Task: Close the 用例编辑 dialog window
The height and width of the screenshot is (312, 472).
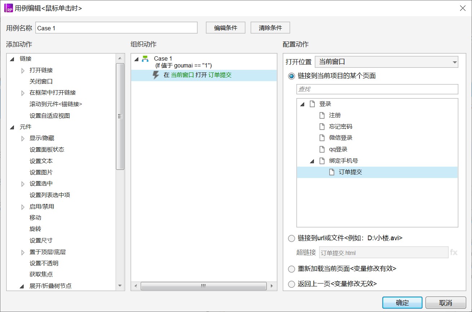Action: pyautogui.click(x=463, y=8)
